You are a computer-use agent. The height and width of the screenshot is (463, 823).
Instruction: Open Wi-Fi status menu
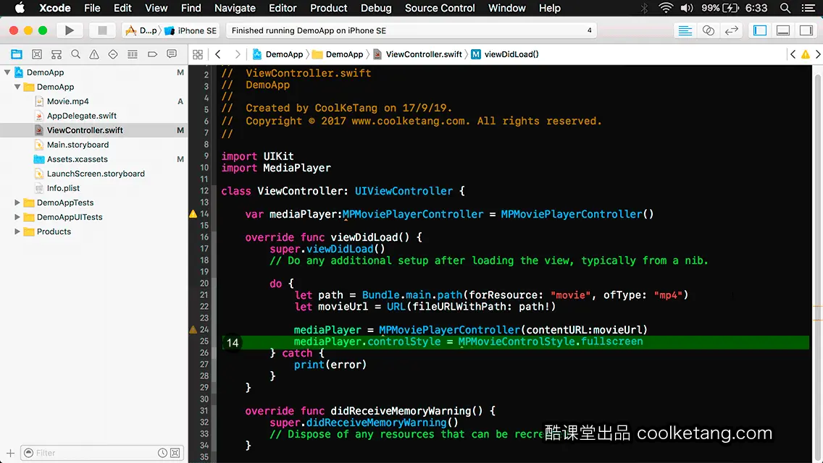[x=666, y=8]
